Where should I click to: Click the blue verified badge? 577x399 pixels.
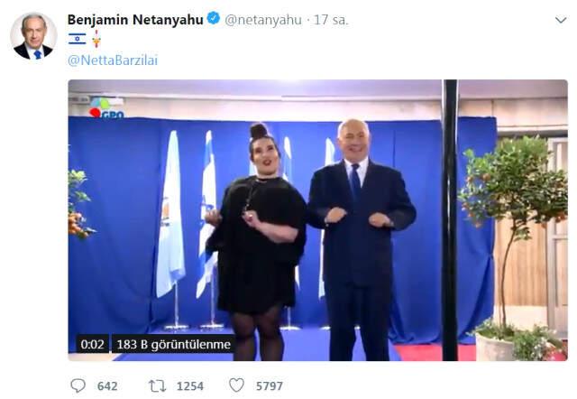(214, 18)
